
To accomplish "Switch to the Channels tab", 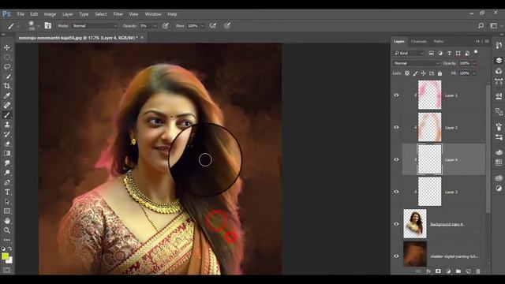I will [419, 42].
